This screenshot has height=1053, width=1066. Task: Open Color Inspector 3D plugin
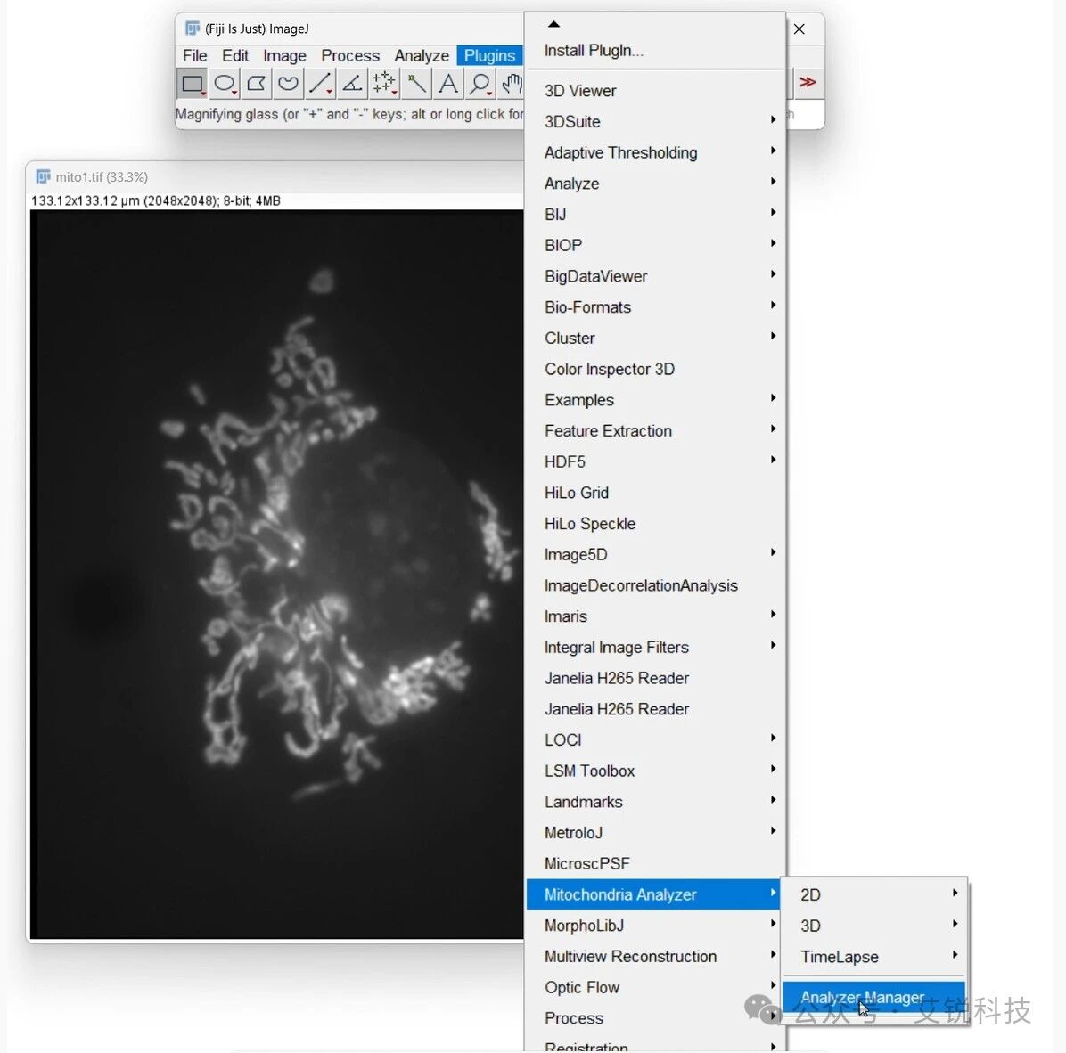(x=655, y=369)
